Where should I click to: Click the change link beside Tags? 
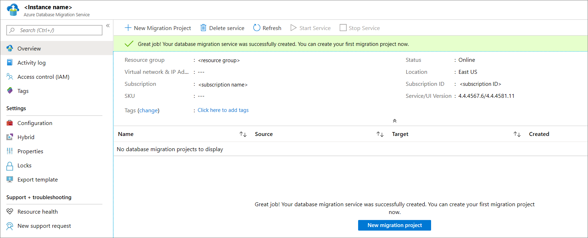(x=148, y=111)
